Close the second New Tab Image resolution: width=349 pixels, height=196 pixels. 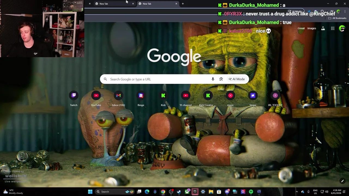(x=176, y=4)
